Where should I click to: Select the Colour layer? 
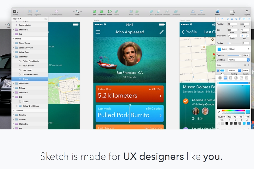(30, 101)
